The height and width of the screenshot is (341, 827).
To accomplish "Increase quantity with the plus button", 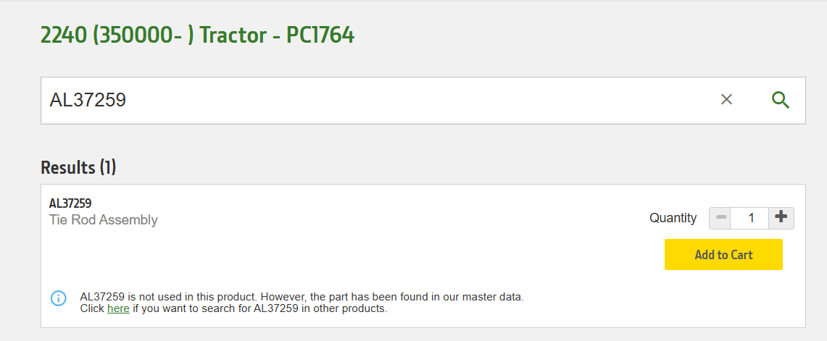I will (781, 218).
